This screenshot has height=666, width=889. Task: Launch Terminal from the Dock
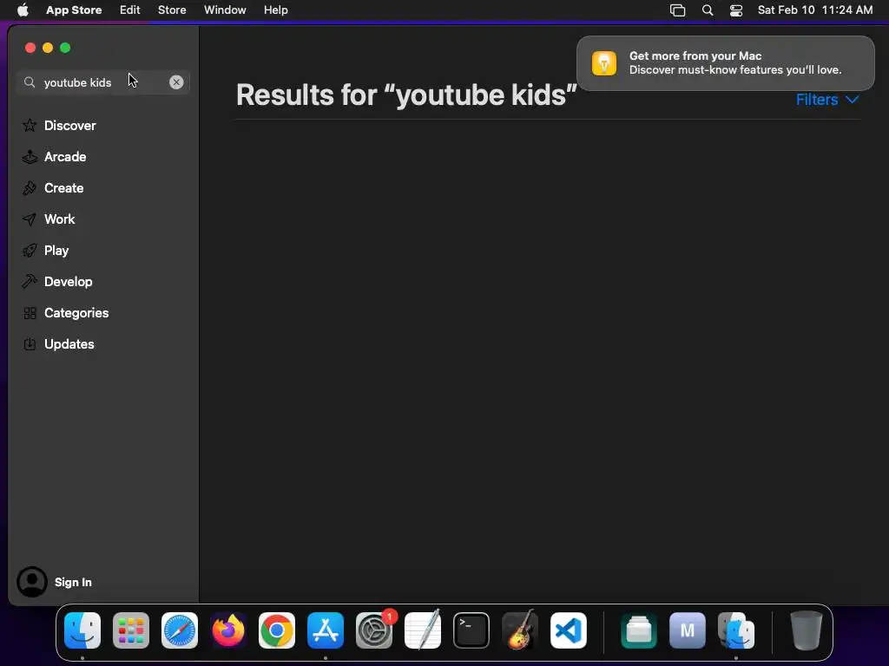[471, 630]
